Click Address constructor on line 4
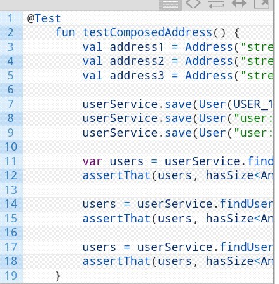The height and width of the screenshot is (284, 279). point(209,61)
